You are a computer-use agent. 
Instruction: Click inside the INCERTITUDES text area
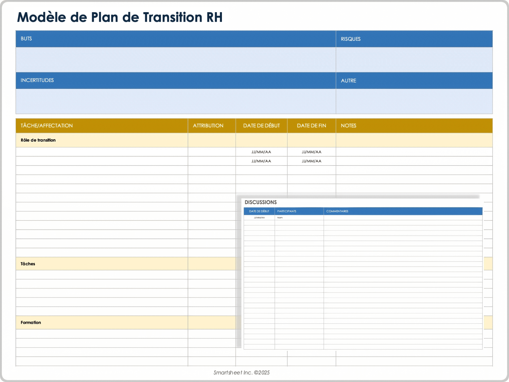pyautogui.click(x=175, y=102)
